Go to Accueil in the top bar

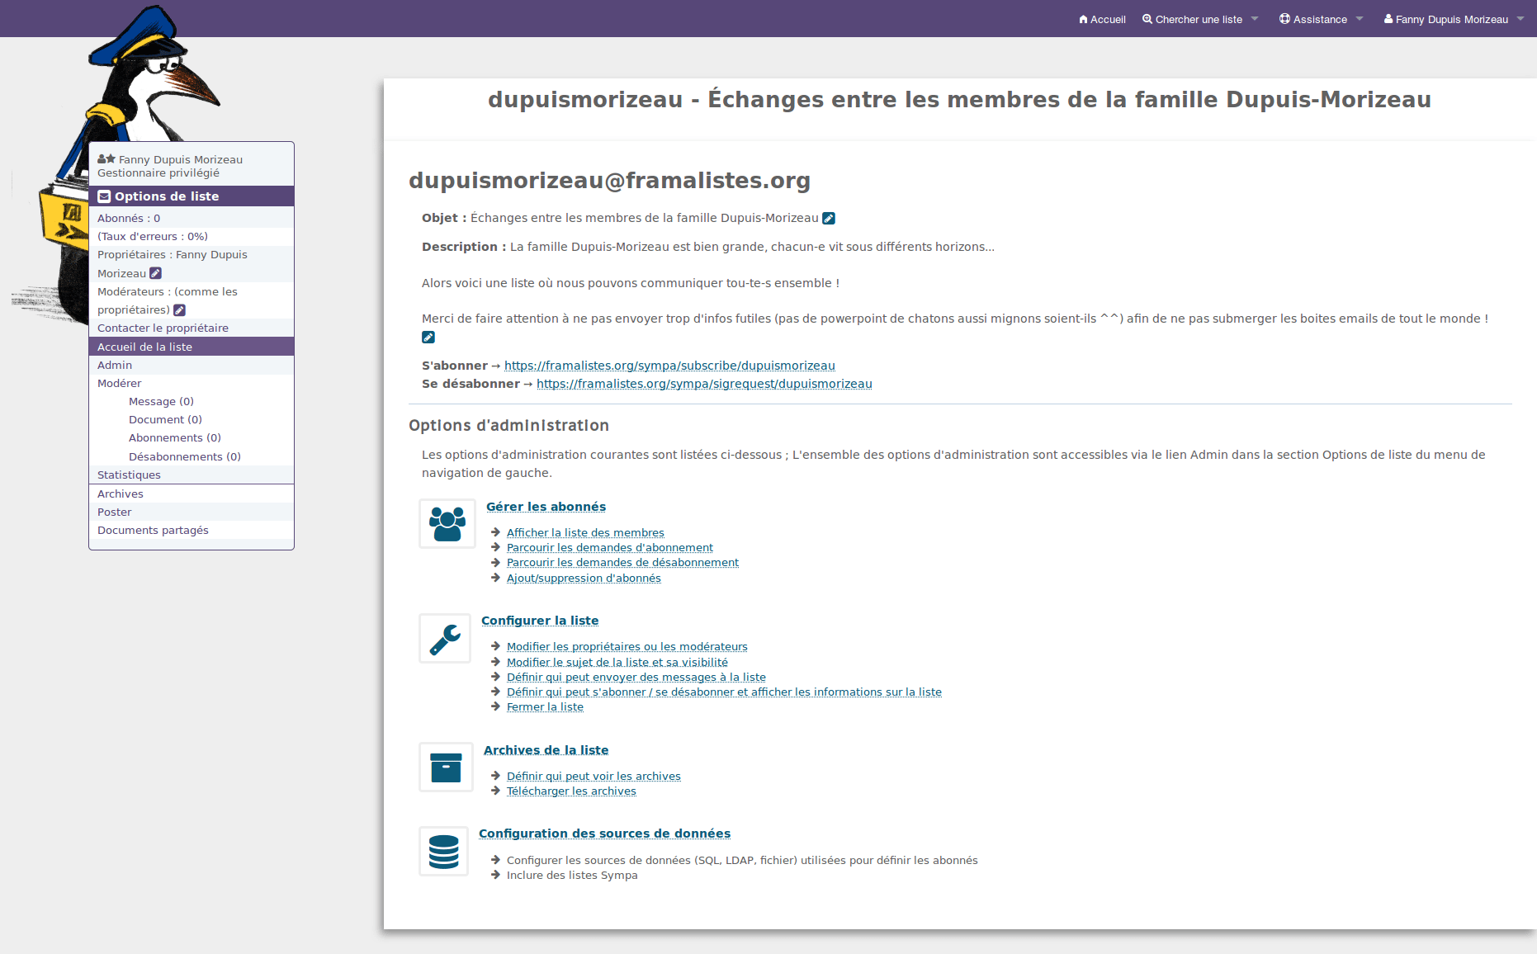click(1102, 20)
